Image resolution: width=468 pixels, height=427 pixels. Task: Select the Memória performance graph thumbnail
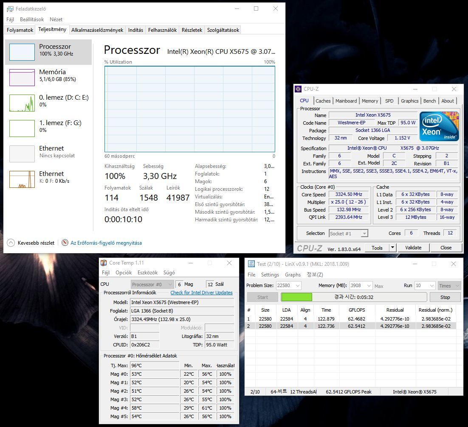click(22, 78)
